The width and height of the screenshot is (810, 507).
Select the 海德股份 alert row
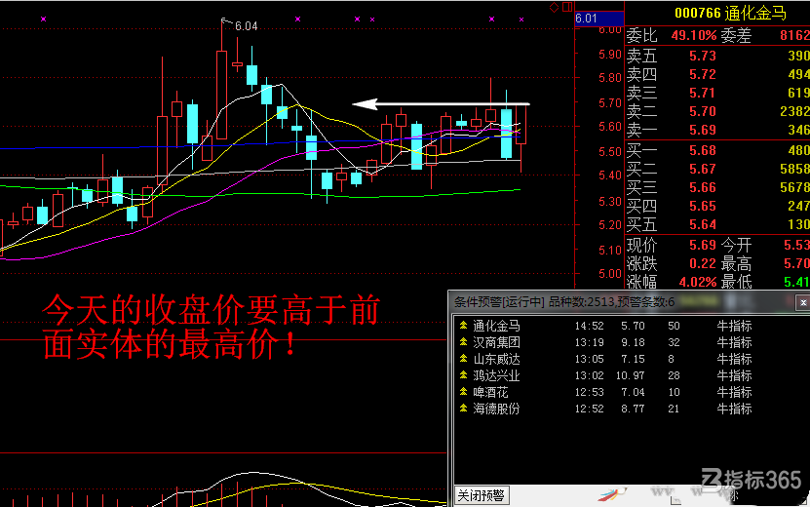coord(631,409)
